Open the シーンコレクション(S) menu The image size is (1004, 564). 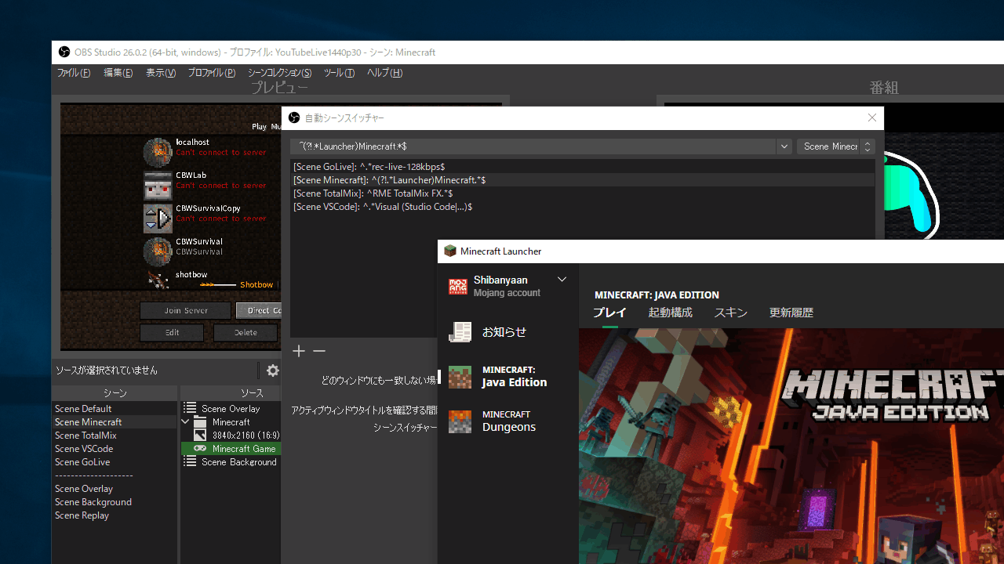pos(279,73)
